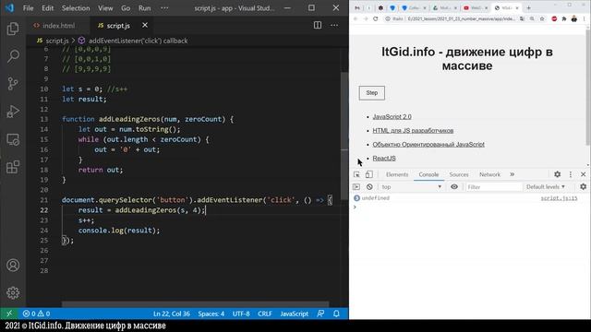Open console settings gear
This screenshot has width=591, height=332.
pyautogui.click(x=583, y=186)
